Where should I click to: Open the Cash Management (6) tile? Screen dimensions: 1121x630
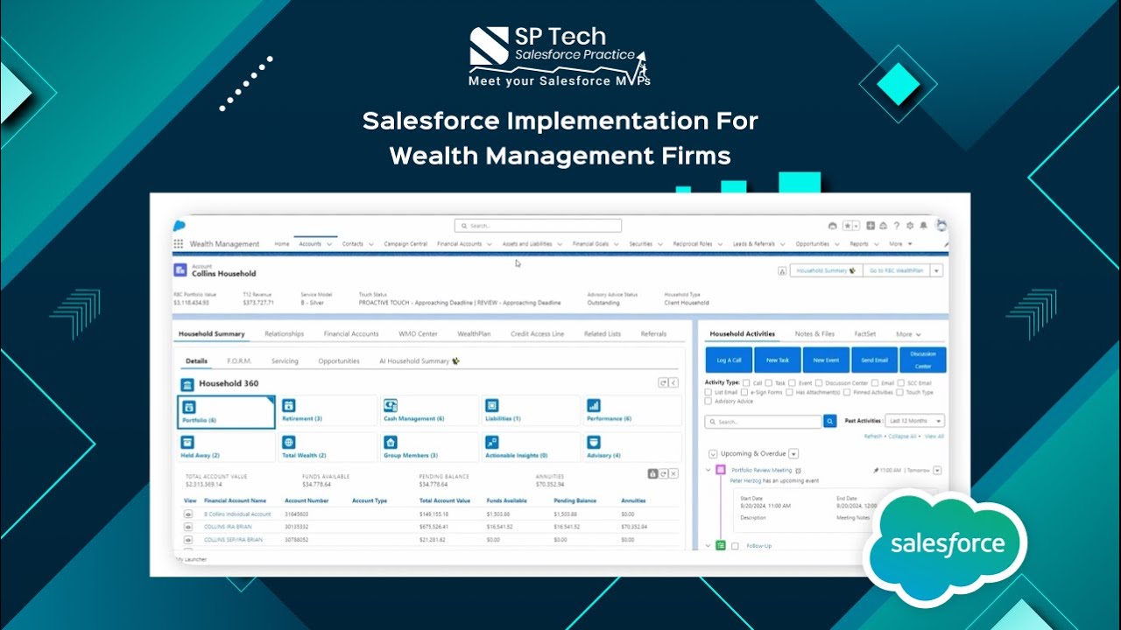pos(430,411)
